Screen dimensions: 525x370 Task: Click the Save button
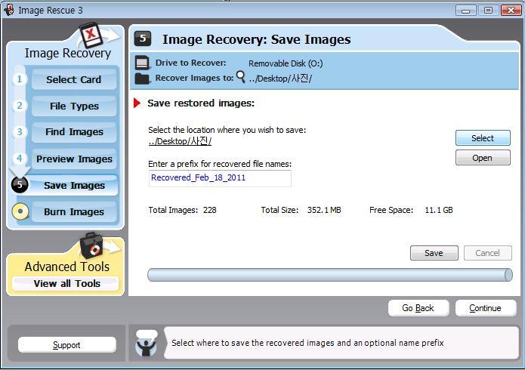[x=434, y=253]
